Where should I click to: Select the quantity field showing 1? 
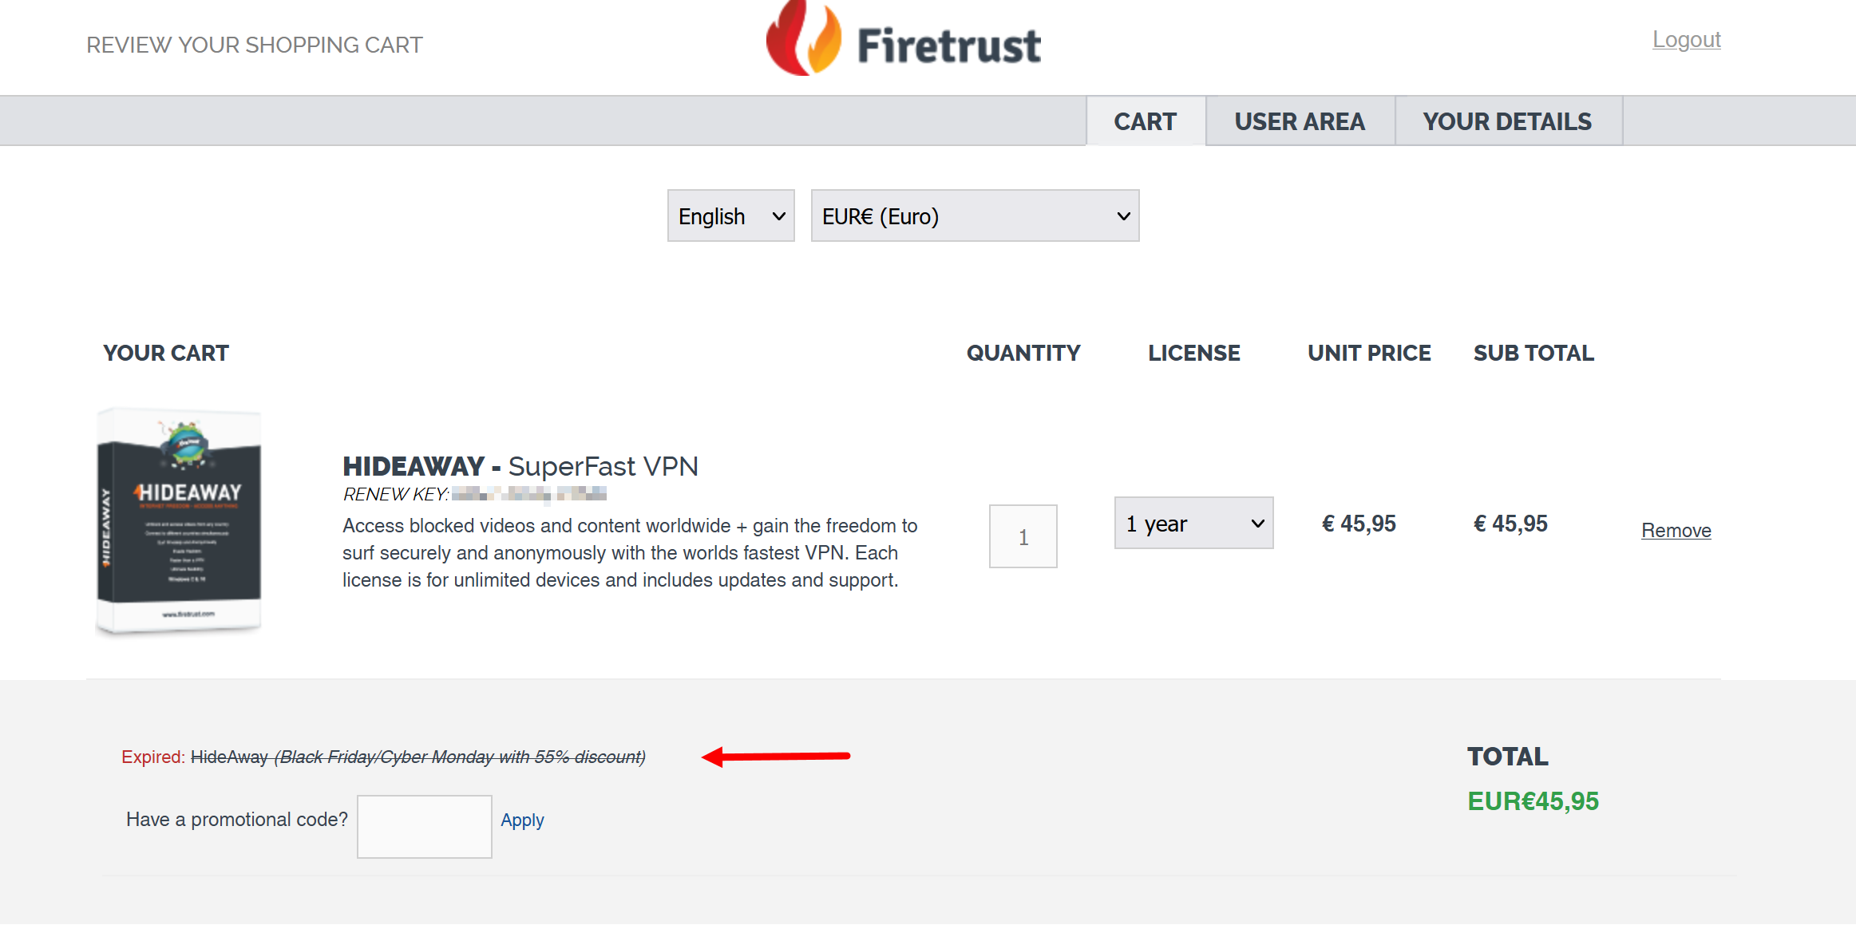click(1023, 536)
